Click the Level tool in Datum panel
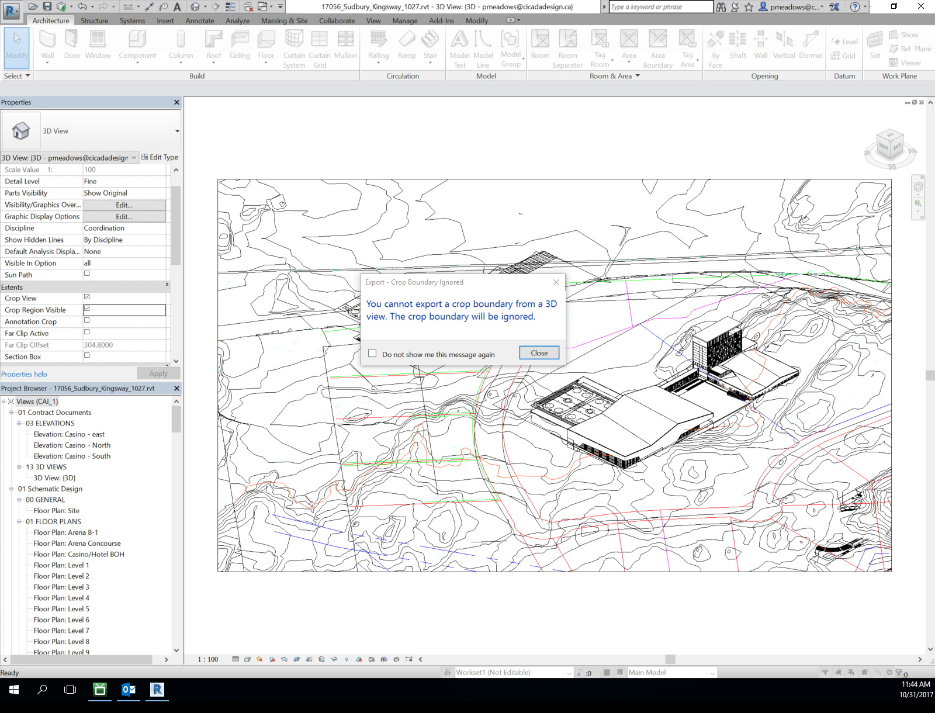935x713 pixels. coord(843,41)
